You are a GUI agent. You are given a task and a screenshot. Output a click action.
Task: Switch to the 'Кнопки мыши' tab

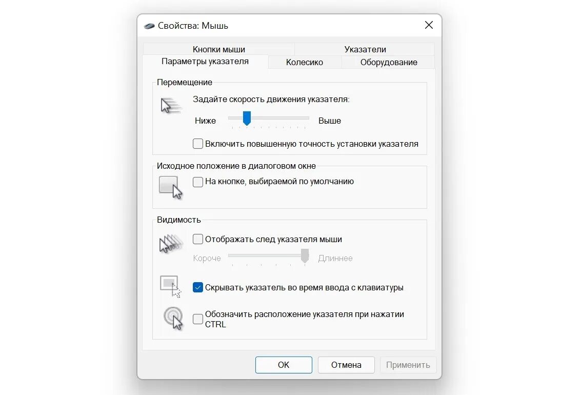pyautogui.click(x=219, y=49)
